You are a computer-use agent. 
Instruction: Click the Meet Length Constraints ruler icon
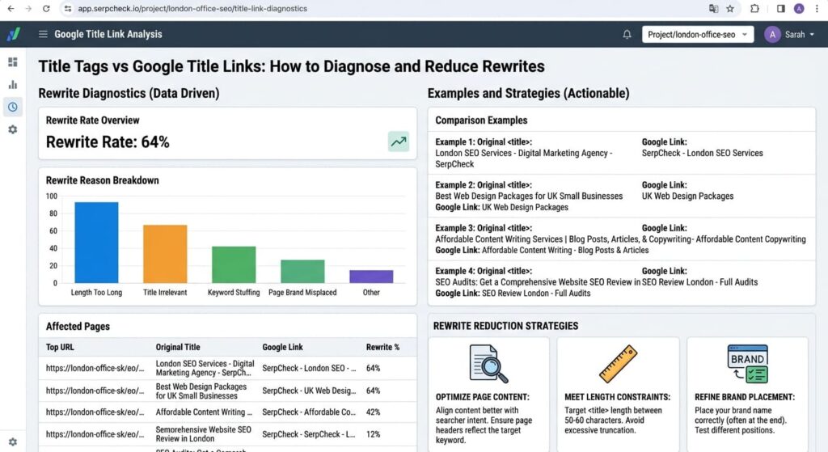[618, 364]
